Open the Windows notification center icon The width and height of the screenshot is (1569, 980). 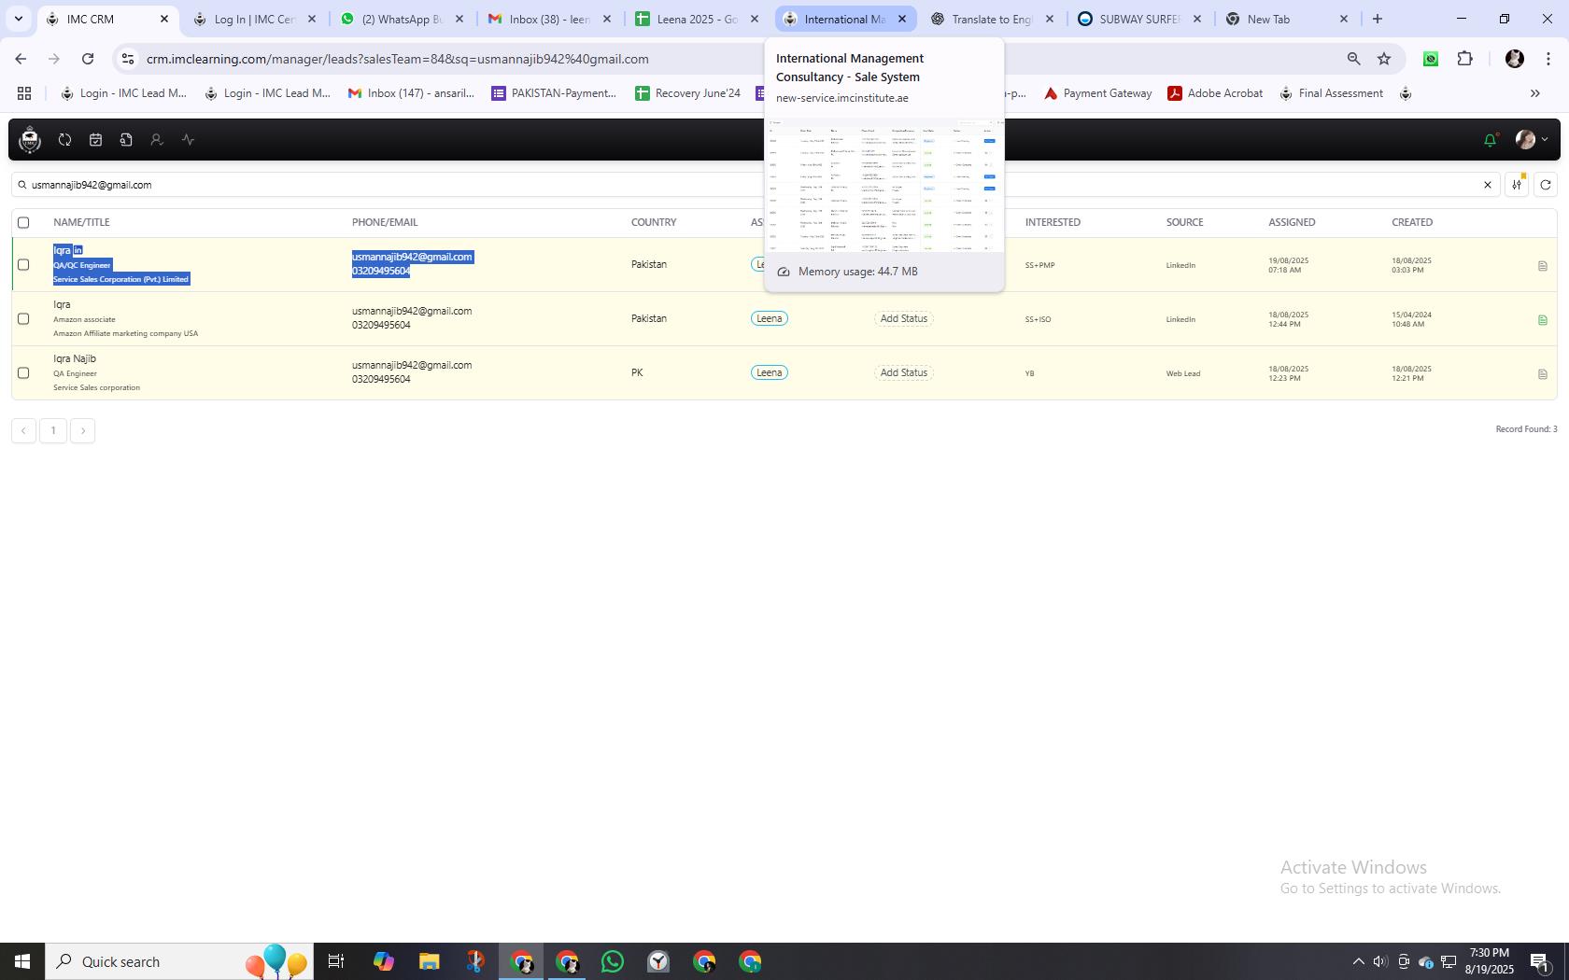1540,961
